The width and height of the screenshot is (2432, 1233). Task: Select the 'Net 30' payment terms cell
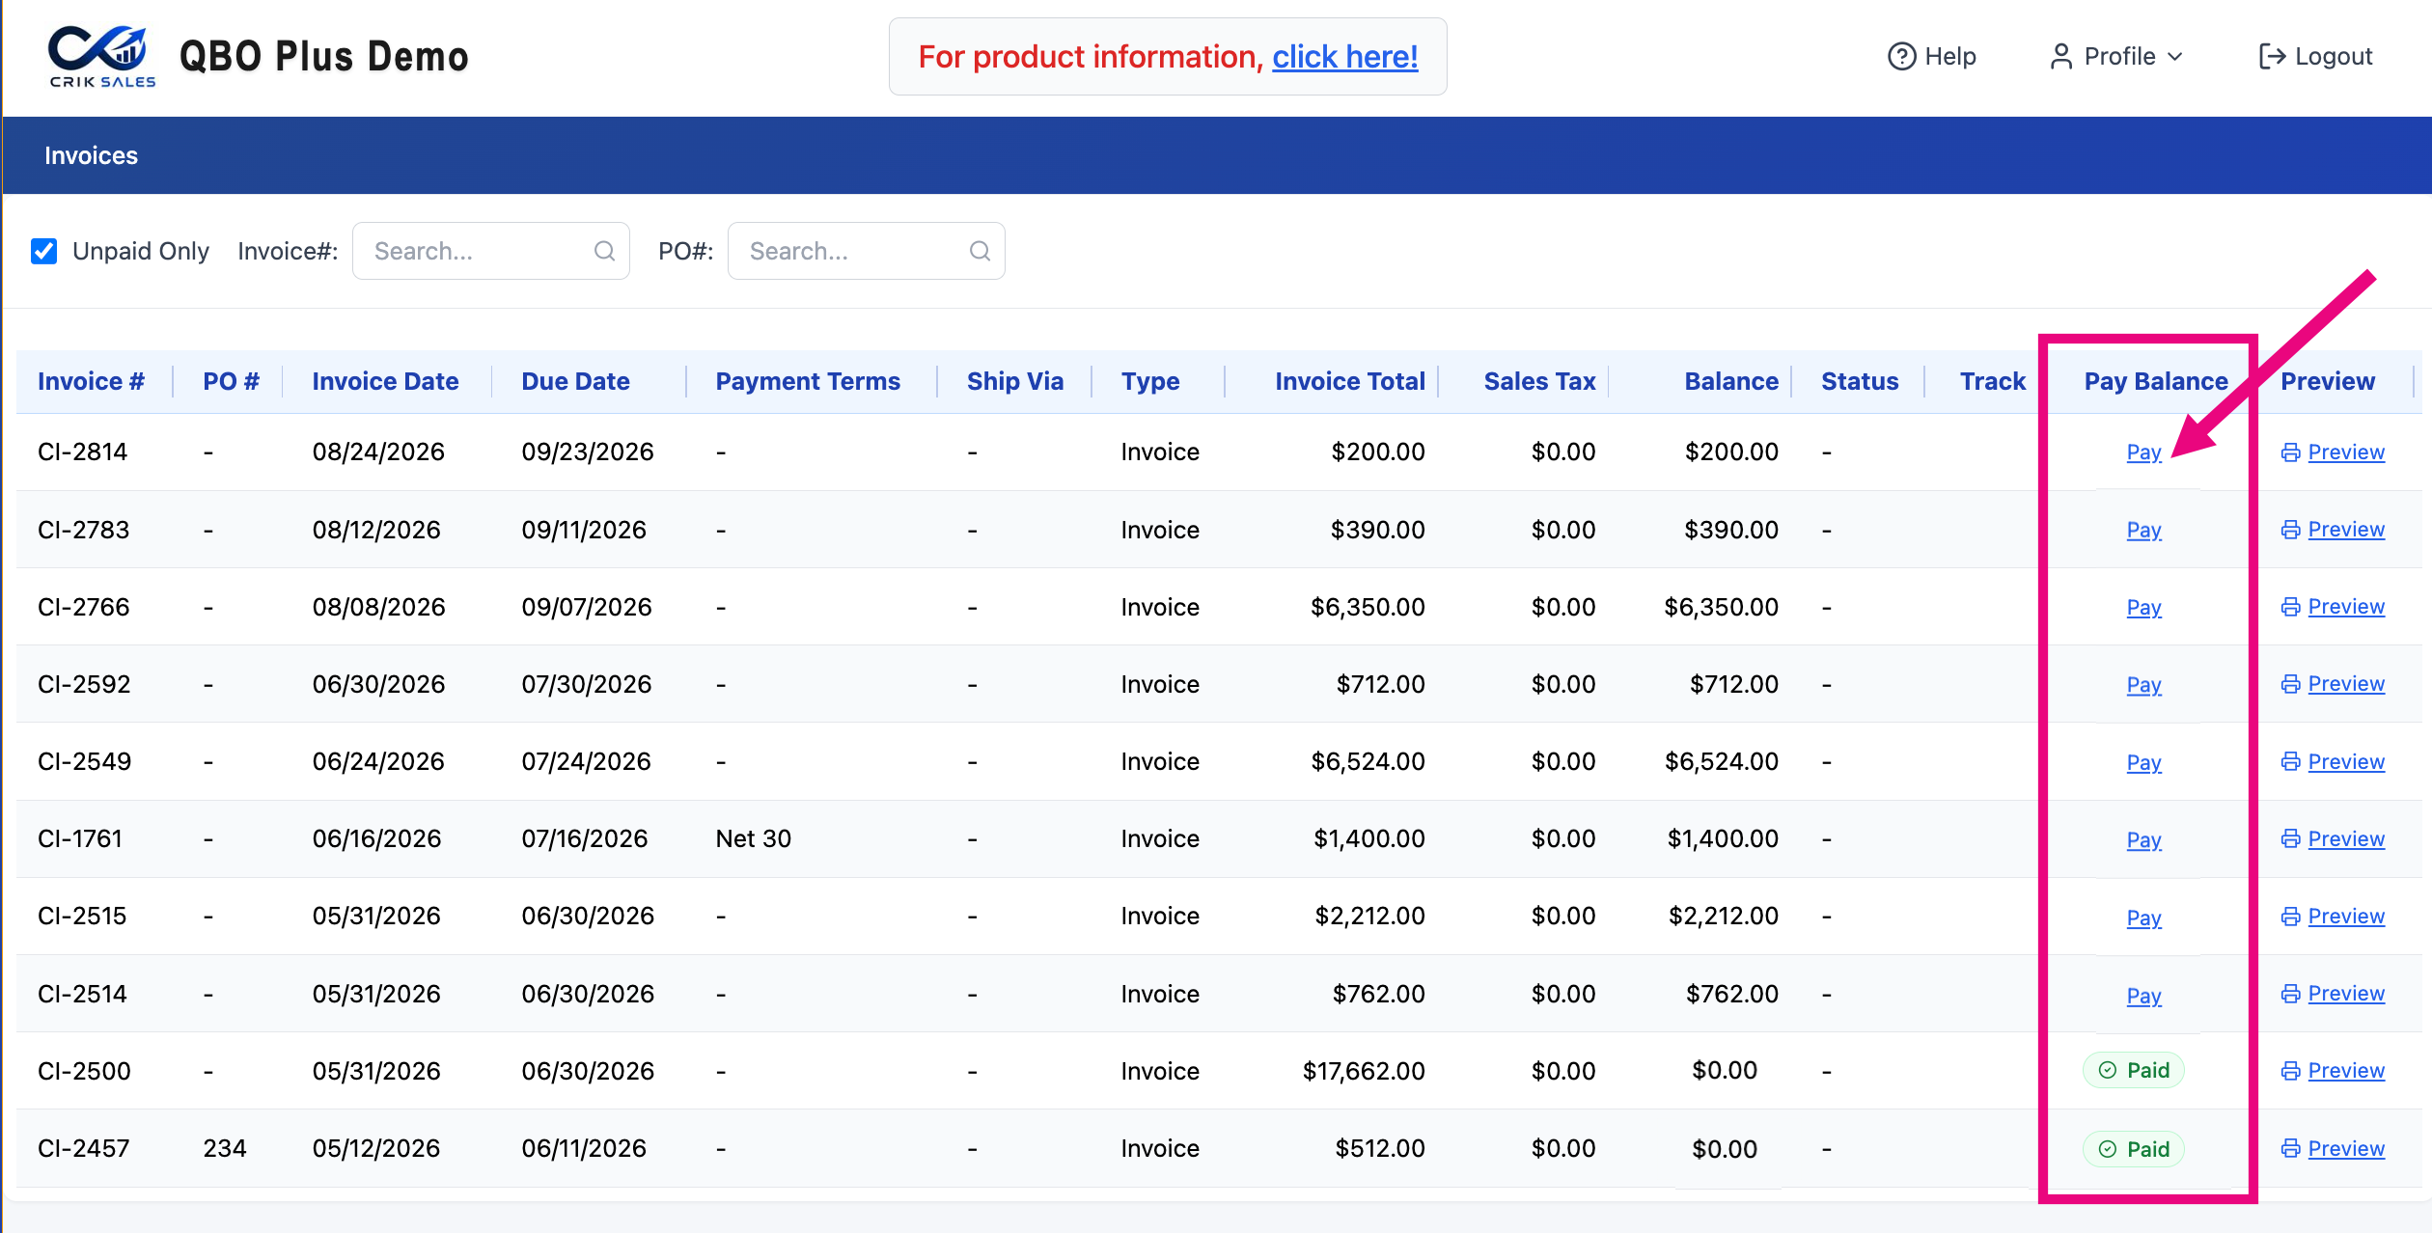click(x=753, y=839)
